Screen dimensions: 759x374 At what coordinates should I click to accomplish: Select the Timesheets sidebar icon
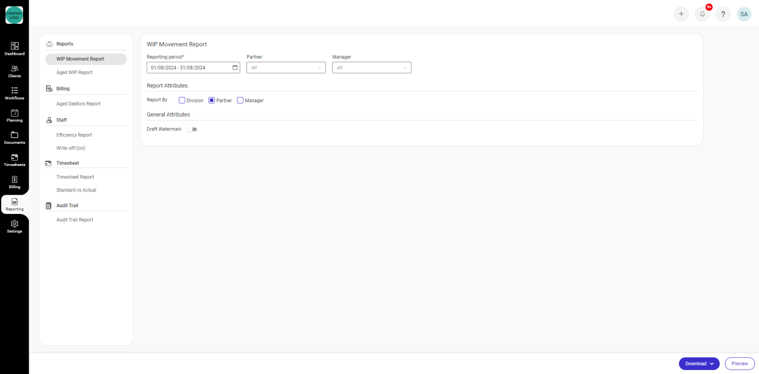tap(14, 159)
